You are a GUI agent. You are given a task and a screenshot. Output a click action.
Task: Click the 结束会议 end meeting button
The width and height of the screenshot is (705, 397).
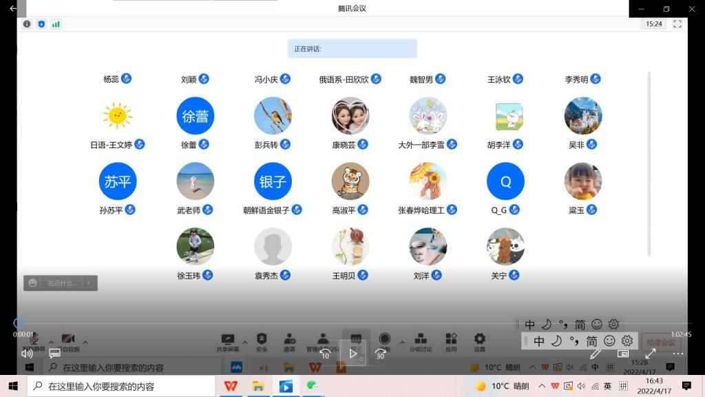[661, 343]
